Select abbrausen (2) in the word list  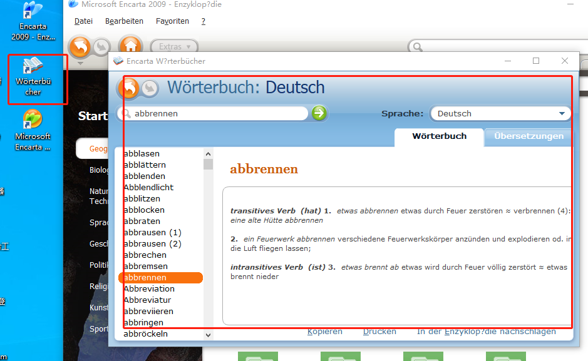[x=152, y=243]
